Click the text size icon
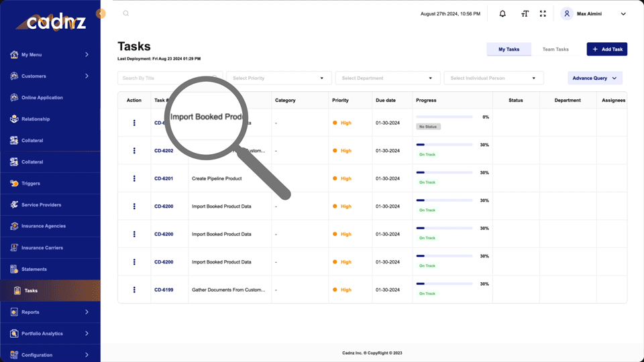This screenshot has height=362, width=644. tap(525, 13)
